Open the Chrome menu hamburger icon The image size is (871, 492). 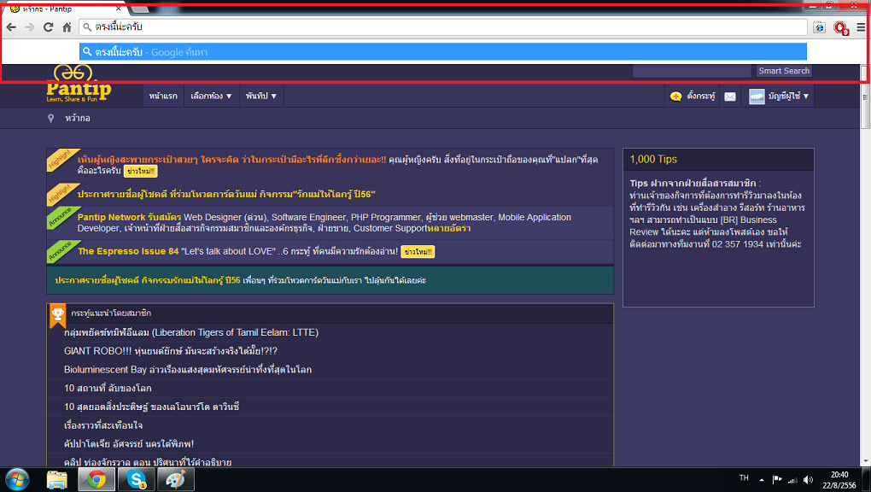click(861, 27)
